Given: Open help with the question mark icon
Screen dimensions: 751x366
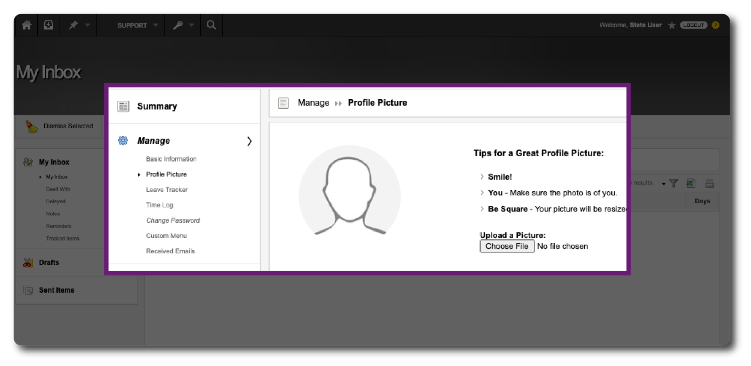Looking at the screenshot, I should coord(715,25).
